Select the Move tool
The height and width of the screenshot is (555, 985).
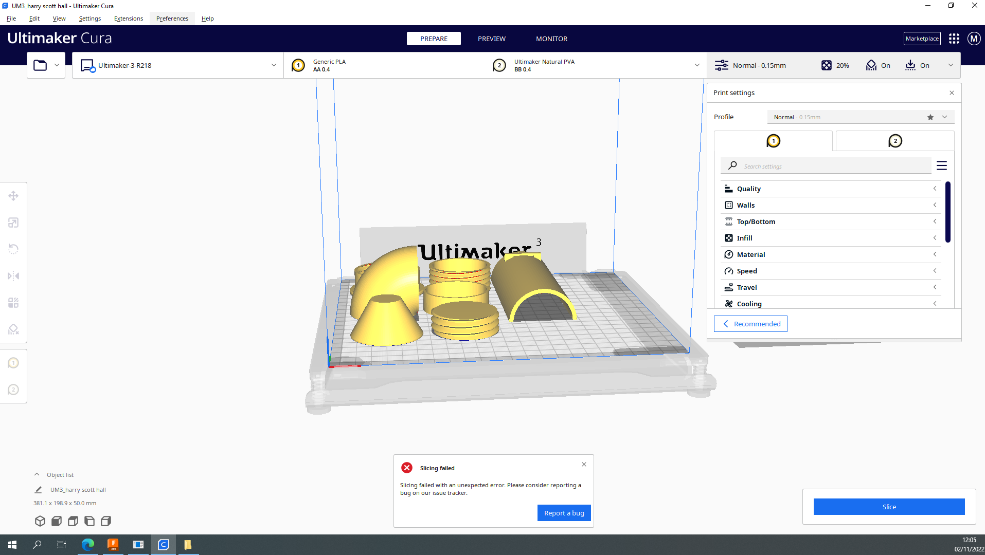pos(14,195)
